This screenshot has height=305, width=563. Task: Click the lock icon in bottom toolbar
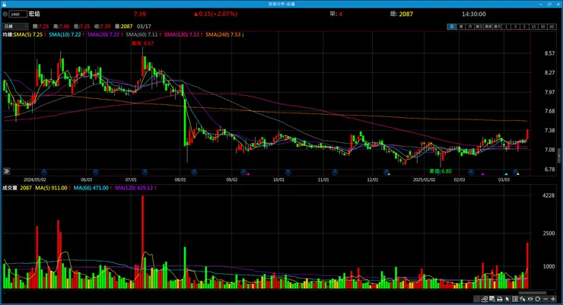point(477,299)
